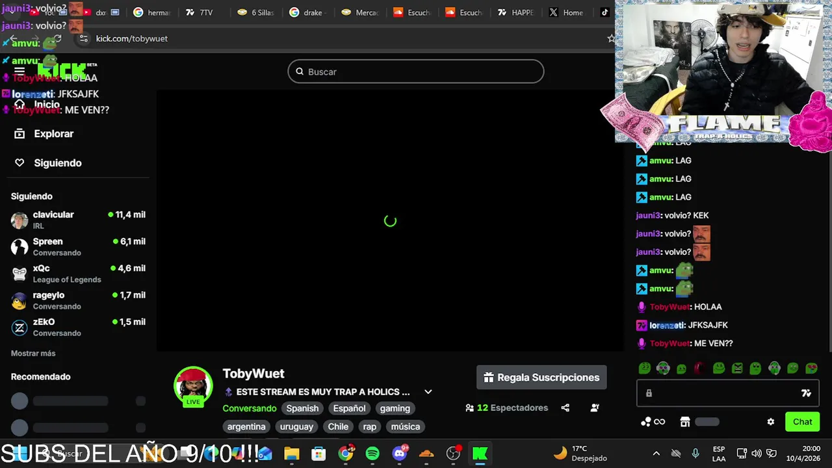Click the channel points bubbles icon

tap(645, 422)
